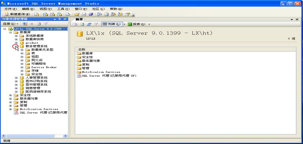Open the 帮助 menu
Screen dimensions: 303x144
116,9
